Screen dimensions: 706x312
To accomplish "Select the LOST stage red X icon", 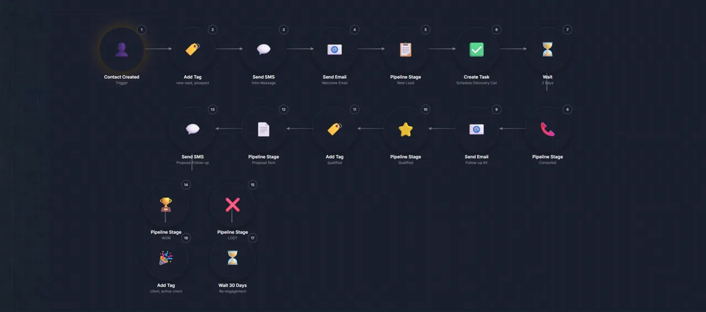I will [x=233, y=205].
